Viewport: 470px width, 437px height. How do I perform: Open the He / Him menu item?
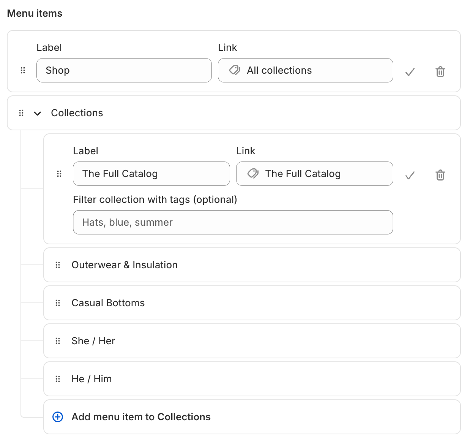coord(252,379)
